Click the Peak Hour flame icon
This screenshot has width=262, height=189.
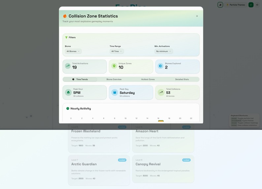pyautogui.click(x=68, y=92)
